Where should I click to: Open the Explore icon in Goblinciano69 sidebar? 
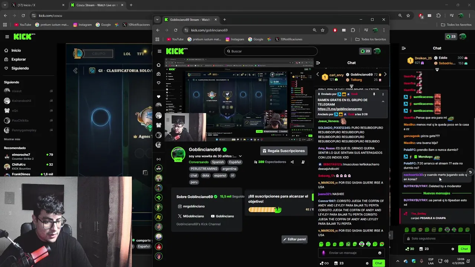pos(158,74)
